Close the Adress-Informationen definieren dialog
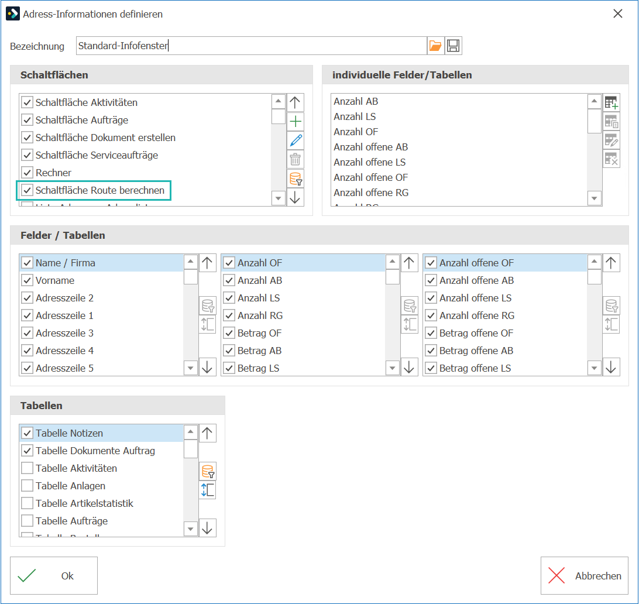639x604 pixels. (618, 14)
